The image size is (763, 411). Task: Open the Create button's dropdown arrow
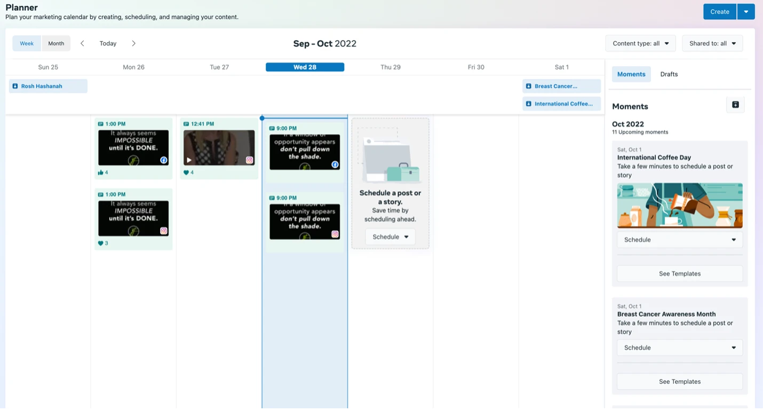click(746, 12)
